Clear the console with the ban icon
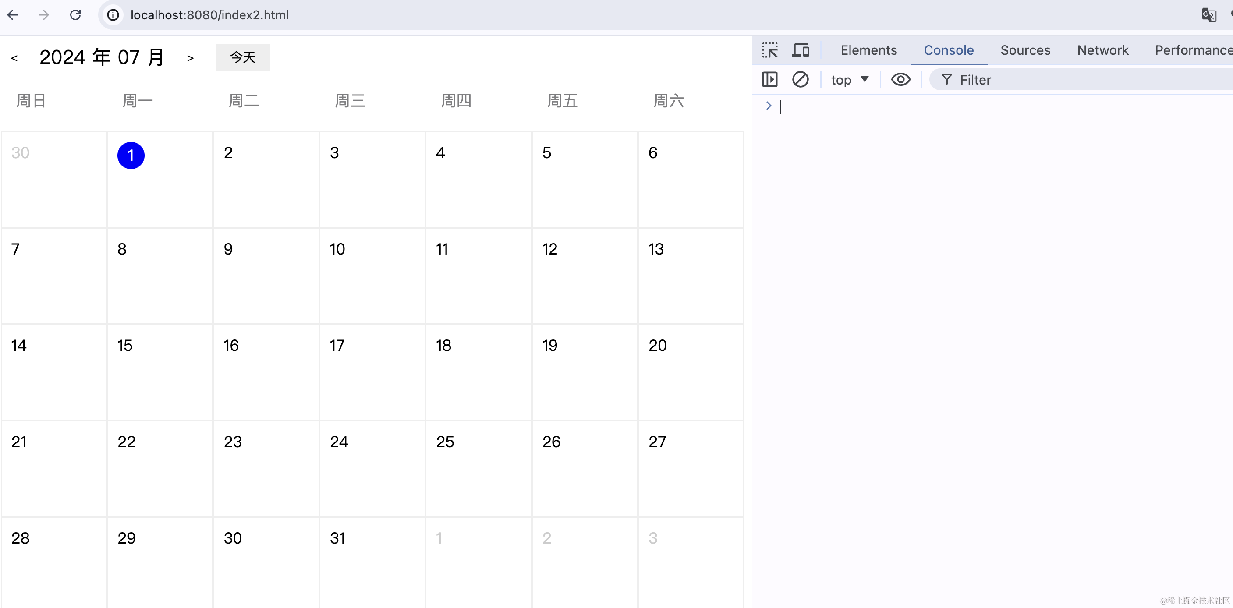 [x=800, y=79]
